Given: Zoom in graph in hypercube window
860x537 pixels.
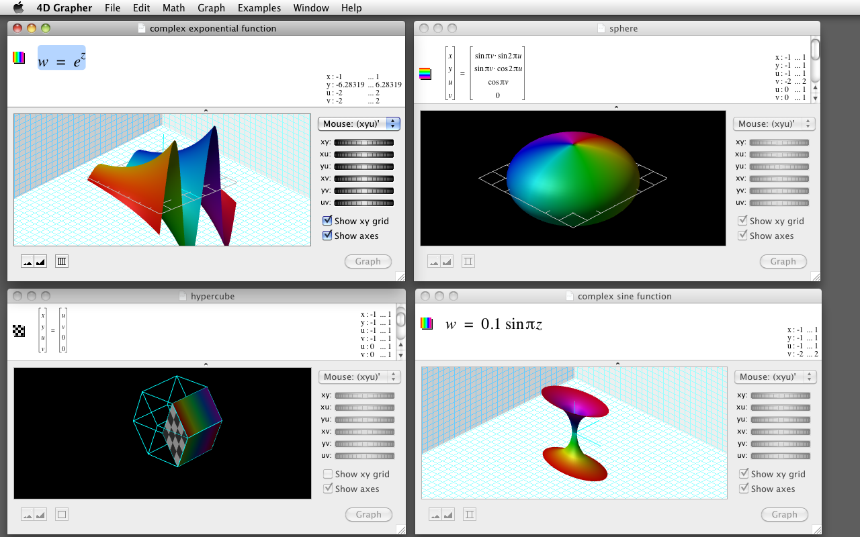Looking at the screenshot, I should click(x=40, y=514).
